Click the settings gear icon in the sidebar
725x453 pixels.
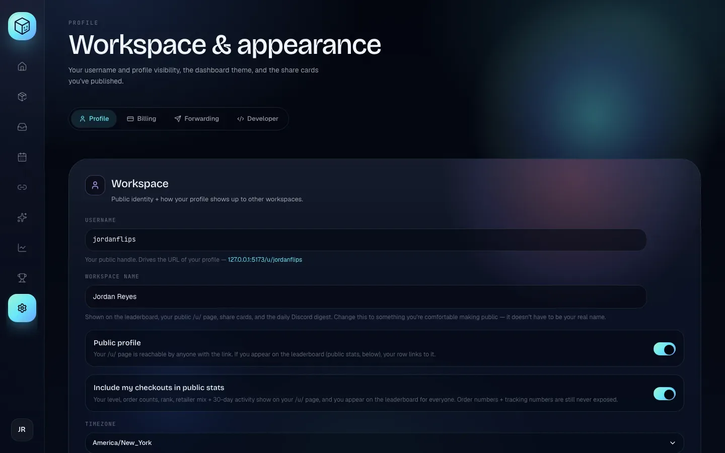[22, 308]
